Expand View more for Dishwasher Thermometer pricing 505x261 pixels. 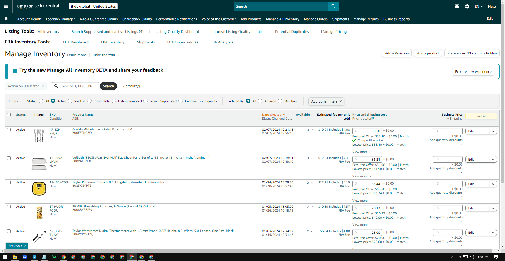[362, 201]
